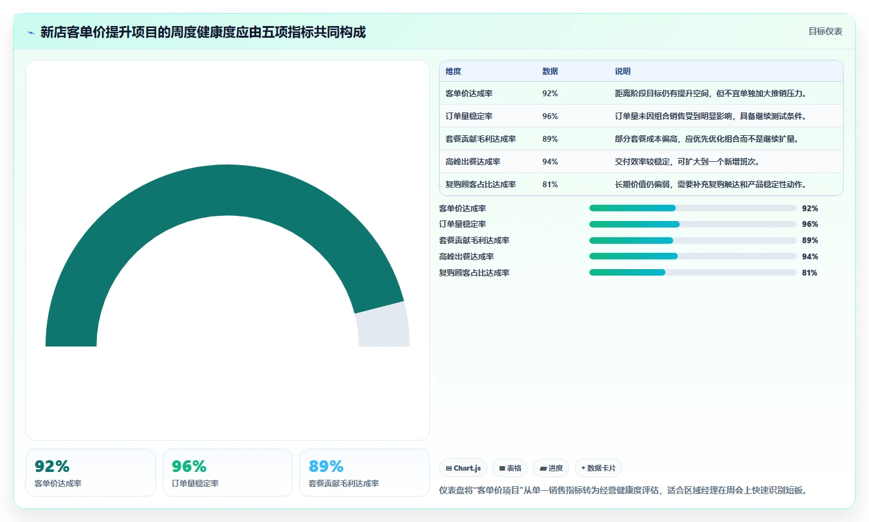Click the 客单价达成率 progress bar
This screenshot has height=522, width=869.
693,208
